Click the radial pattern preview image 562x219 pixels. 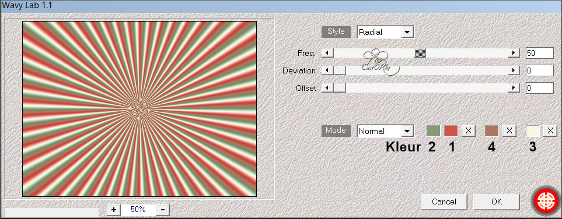[x=139, y=109]
